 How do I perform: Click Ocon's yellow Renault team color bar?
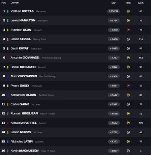(x=8, y=30)
